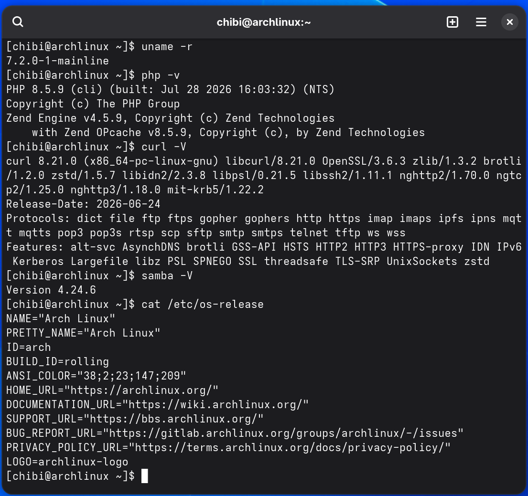Click the LOGO=archlinux-logo line
This screenshot has width=528, height=496.
point(67,462)
